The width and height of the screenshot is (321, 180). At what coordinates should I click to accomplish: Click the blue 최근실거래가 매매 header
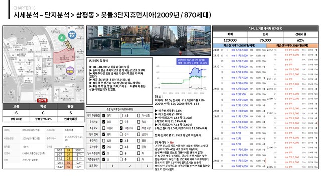240,46
